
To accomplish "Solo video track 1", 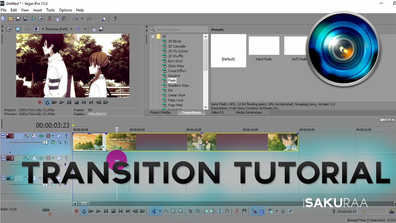I will click(66, 136).
